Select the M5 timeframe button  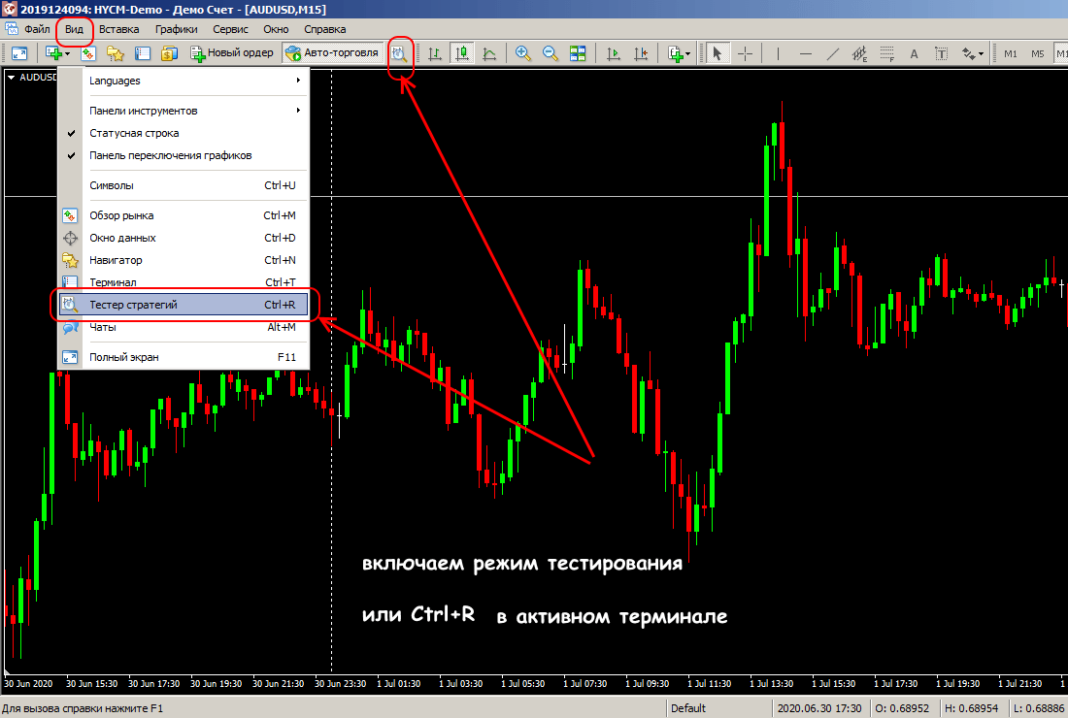[x=1038, y=53]
